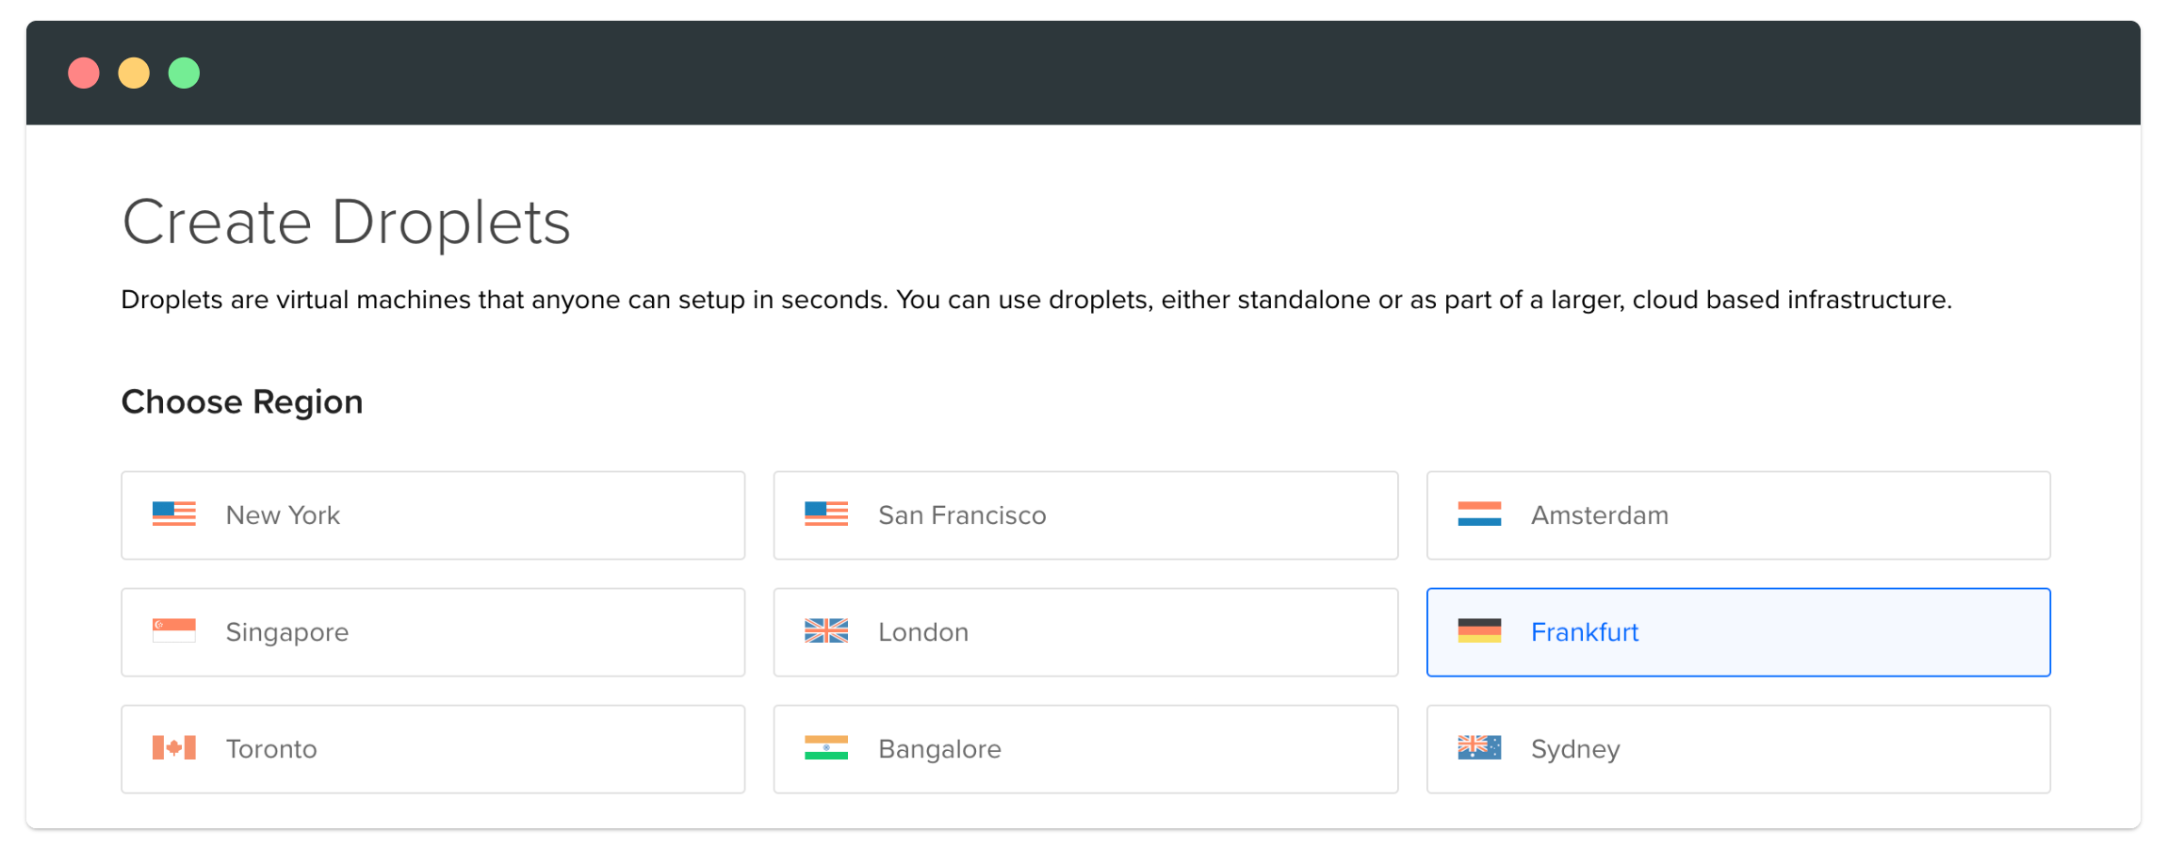This screenshot has width=2167, height=849.
Task: Click the yellow minimize window button
Action: tap(134, 73)
